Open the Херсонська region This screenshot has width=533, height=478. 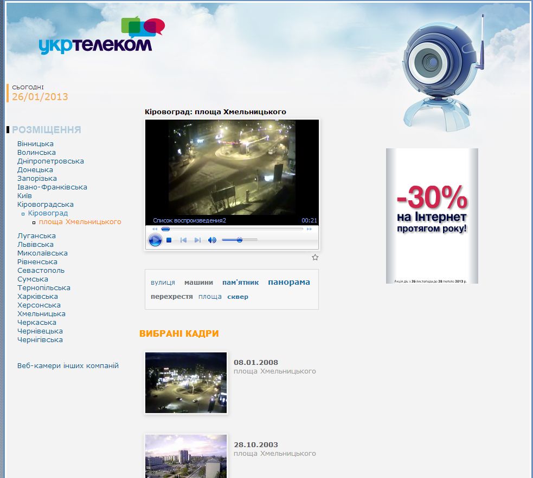point(38,305)
